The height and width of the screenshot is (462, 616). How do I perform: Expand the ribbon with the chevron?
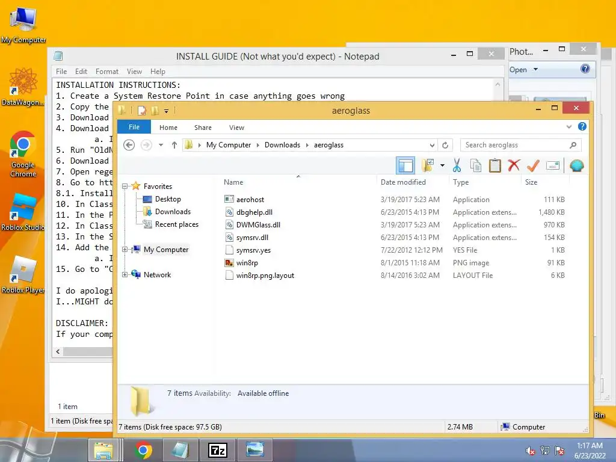(569, 126)
